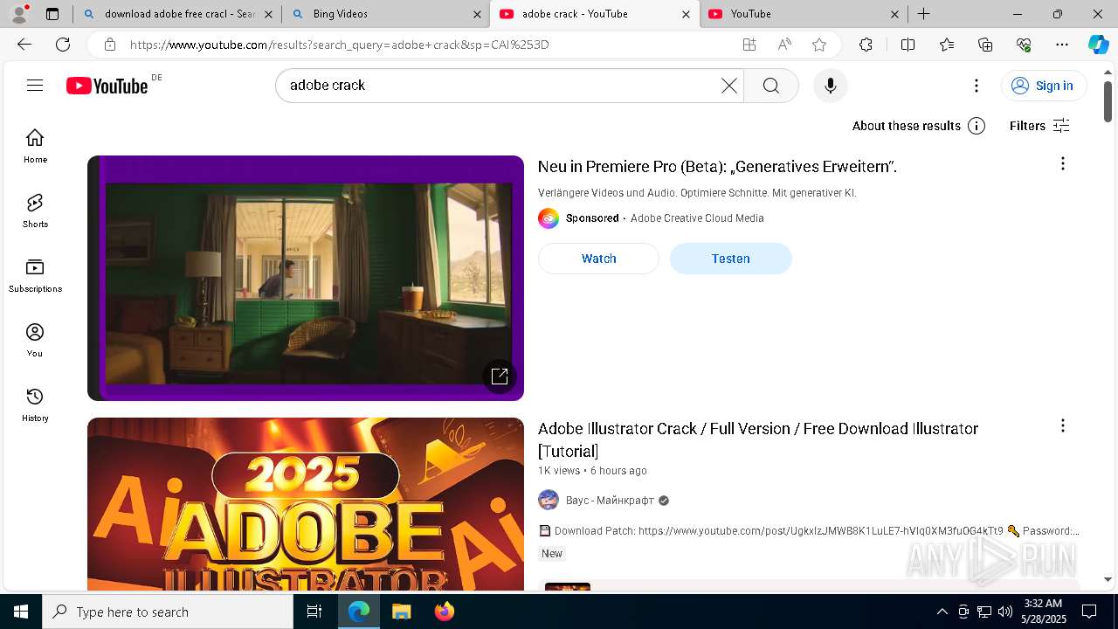
Task: Open the Windows Start menu
Action: 21,612
